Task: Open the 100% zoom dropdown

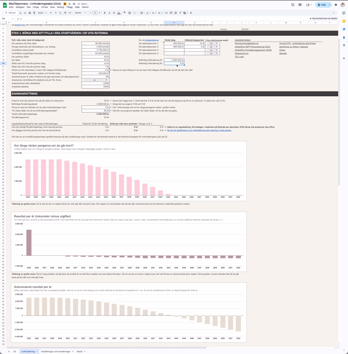Action: [42, 13]
